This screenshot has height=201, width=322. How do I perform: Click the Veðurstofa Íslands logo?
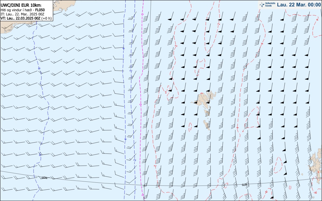[x=267, y=4]
